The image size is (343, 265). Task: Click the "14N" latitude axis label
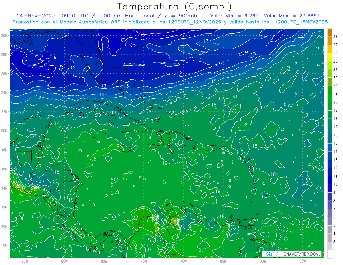[x=4, y=188]
